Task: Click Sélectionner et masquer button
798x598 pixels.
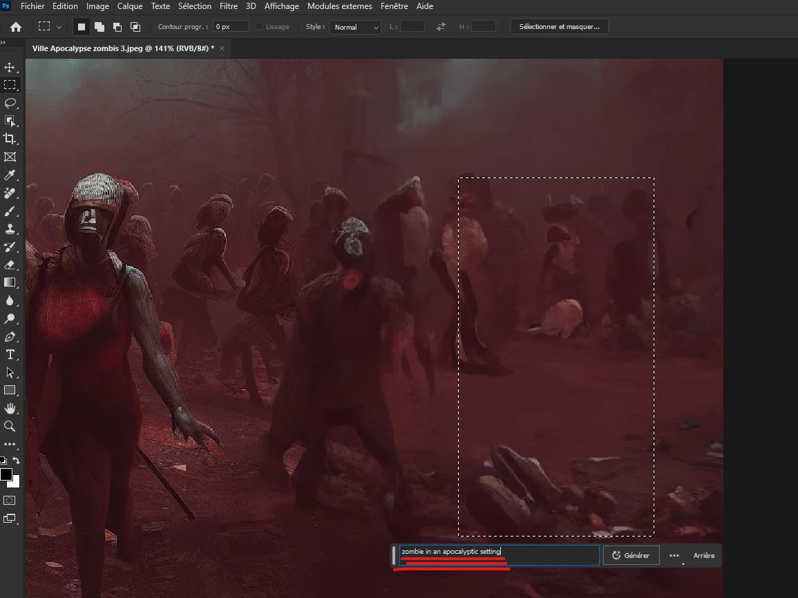Action: (559, 27)
